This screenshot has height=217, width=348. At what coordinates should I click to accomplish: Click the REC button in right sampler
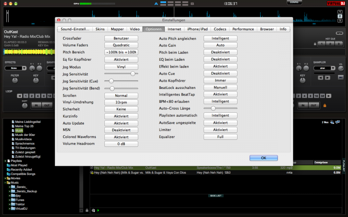click(341, 77)
